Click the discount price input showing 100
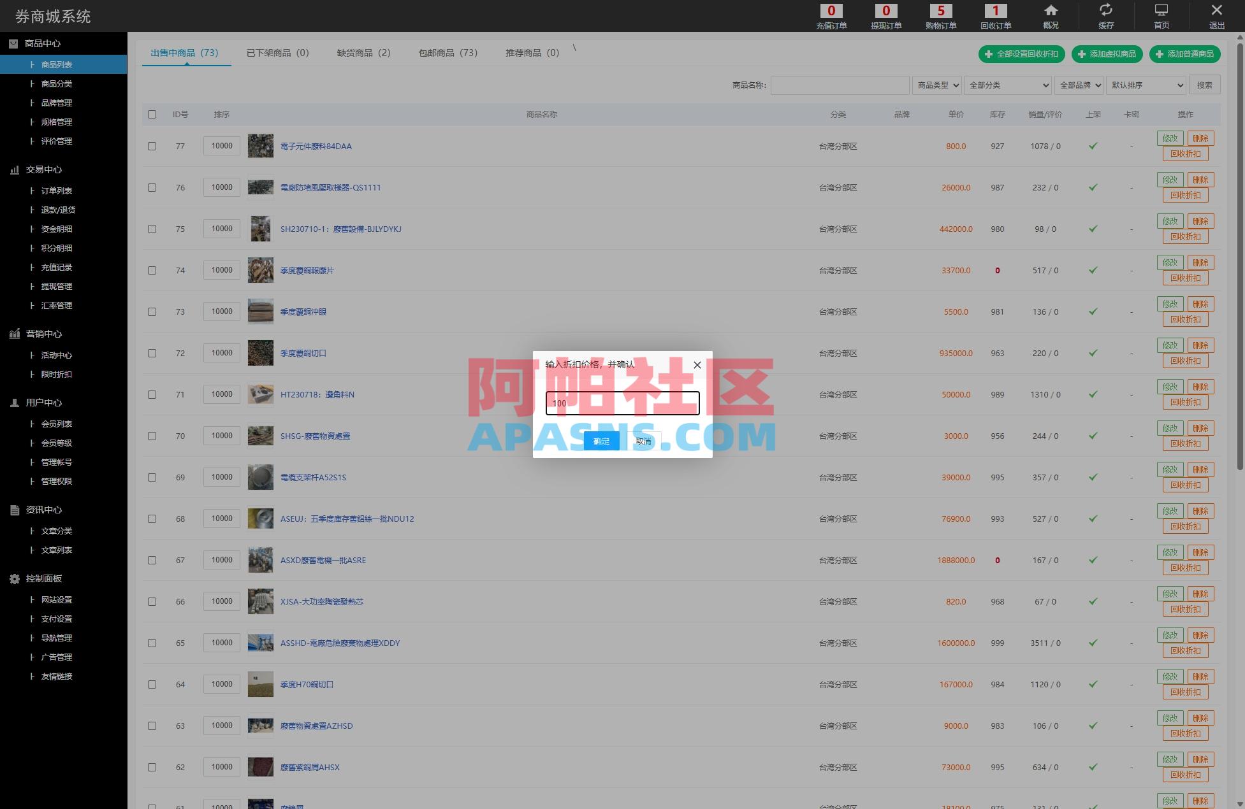 [x=622, y=403]
